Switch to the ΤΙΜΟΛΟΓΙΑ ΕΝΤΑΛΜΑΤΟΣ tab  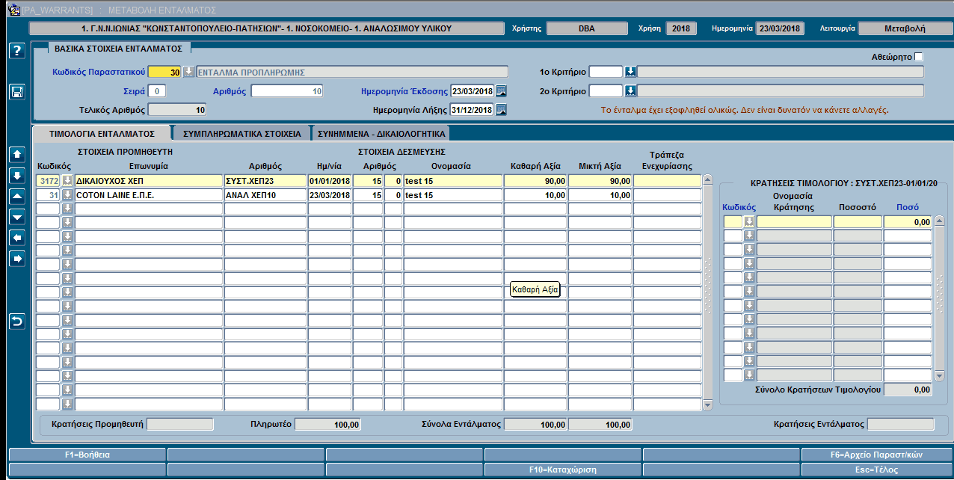(101, 134)
